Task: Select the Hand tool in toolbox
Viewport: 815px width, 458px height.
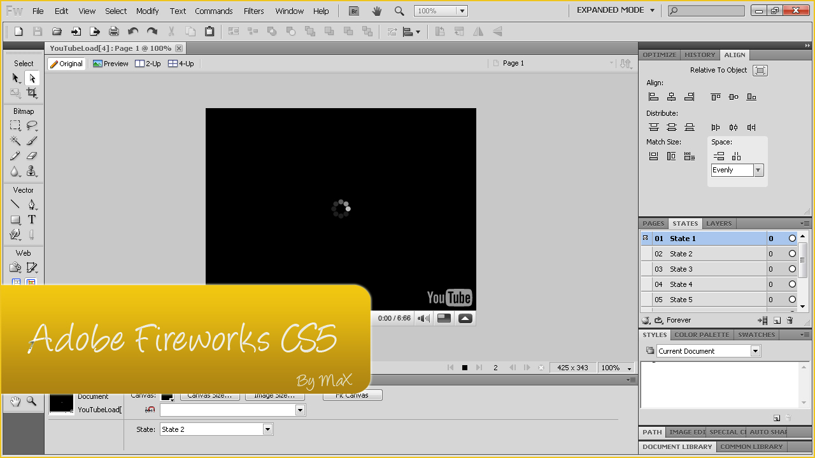Action: pyautogui.click(x=15, y=401)
